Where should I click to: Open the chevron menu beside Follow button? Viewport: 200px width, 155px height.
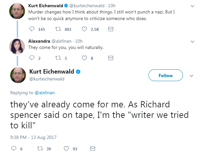[191, 76]
